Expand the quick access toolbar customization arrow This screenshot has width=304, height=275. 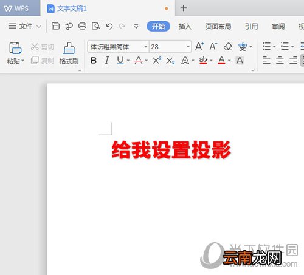(x=136, y=26)
